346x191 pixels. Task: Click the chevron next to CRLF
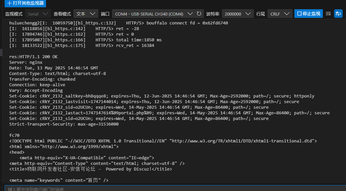(x=287, y=14)
